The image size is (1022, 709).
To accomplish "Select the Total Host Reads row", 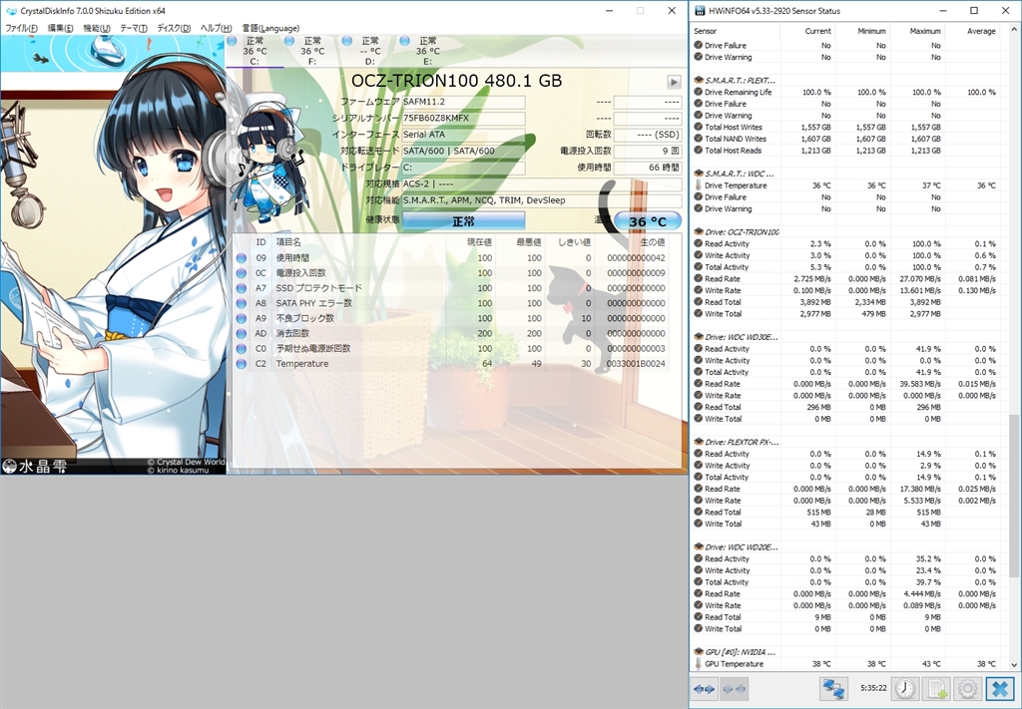I will 846,151.
